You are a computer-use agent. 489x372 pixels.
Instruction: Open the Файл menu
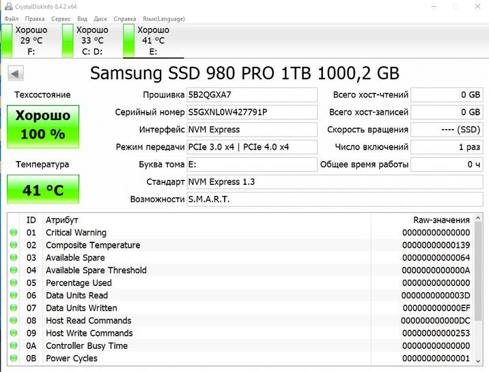[11, 19]
